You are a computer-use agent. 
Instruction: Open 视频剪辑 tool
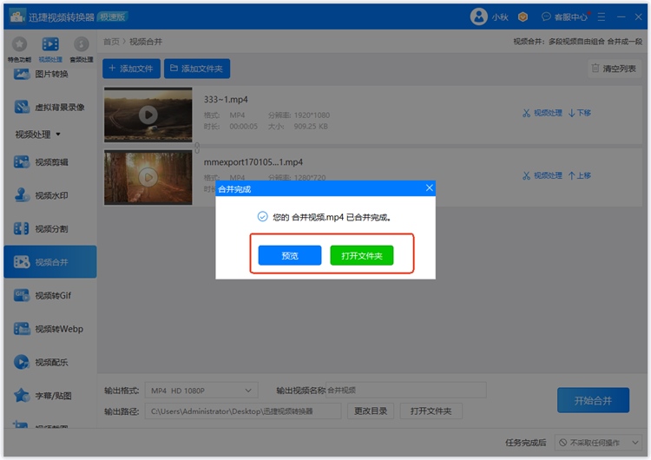(50, 162)
